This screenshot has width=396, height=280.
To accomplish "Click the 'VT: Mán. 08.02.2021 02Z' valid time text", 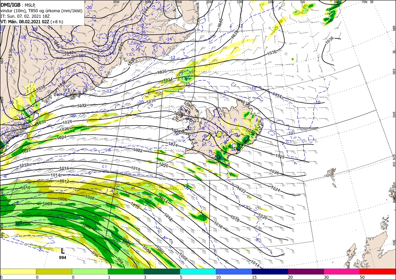I will [x=25, y=22].
